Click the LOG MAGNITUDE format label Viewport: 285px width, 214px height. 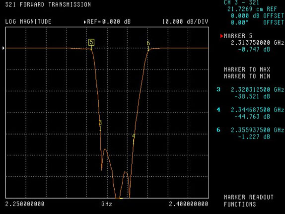click(x=28, y=22)
